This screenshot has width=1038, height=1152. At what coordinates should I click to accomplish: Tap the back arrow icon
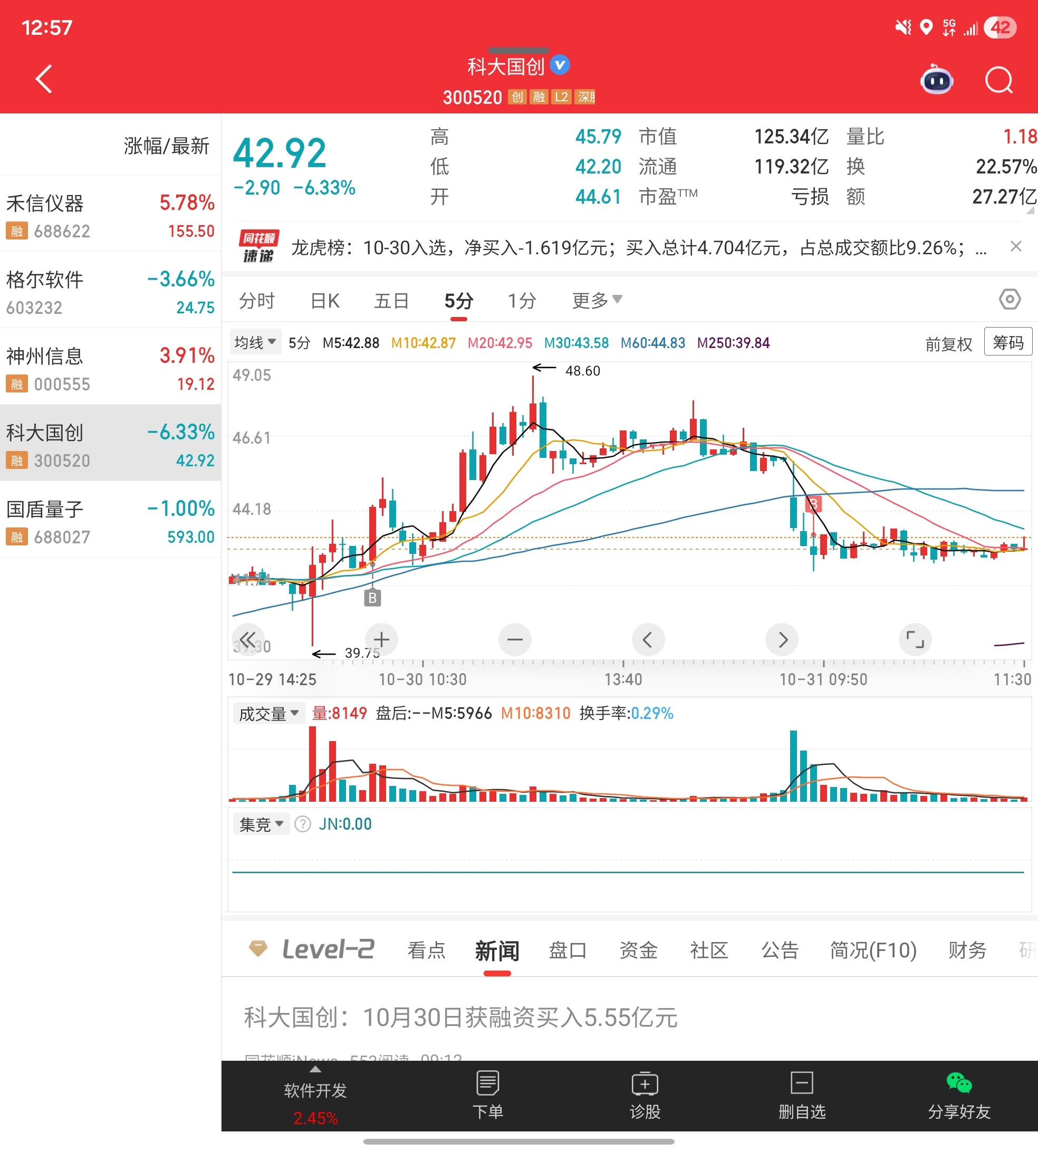tap(44, 79)
